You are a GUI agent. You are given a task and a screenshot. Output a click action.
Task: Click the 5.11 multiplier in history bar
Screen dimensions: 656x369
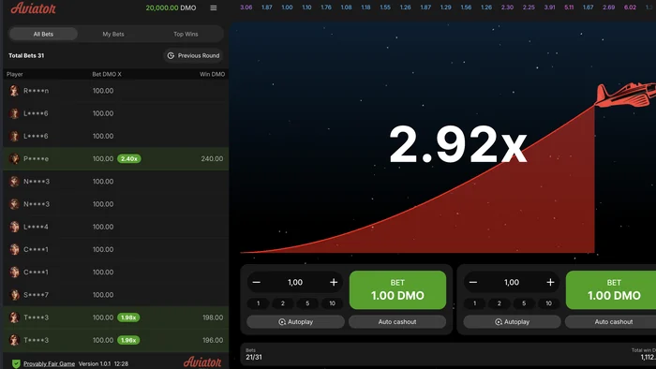coord(569,7)
